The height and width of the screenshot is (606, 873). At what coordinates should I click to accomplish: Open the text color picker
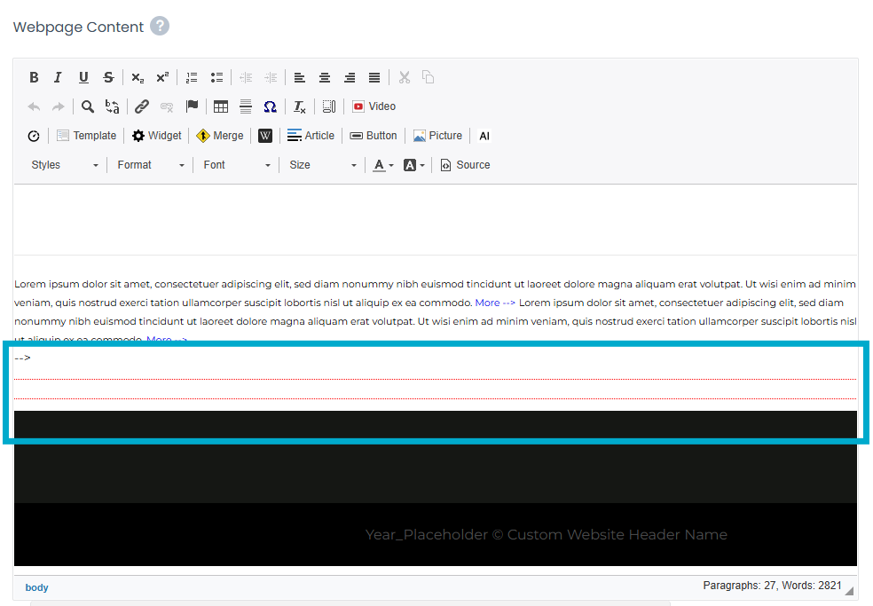(383, 165)
